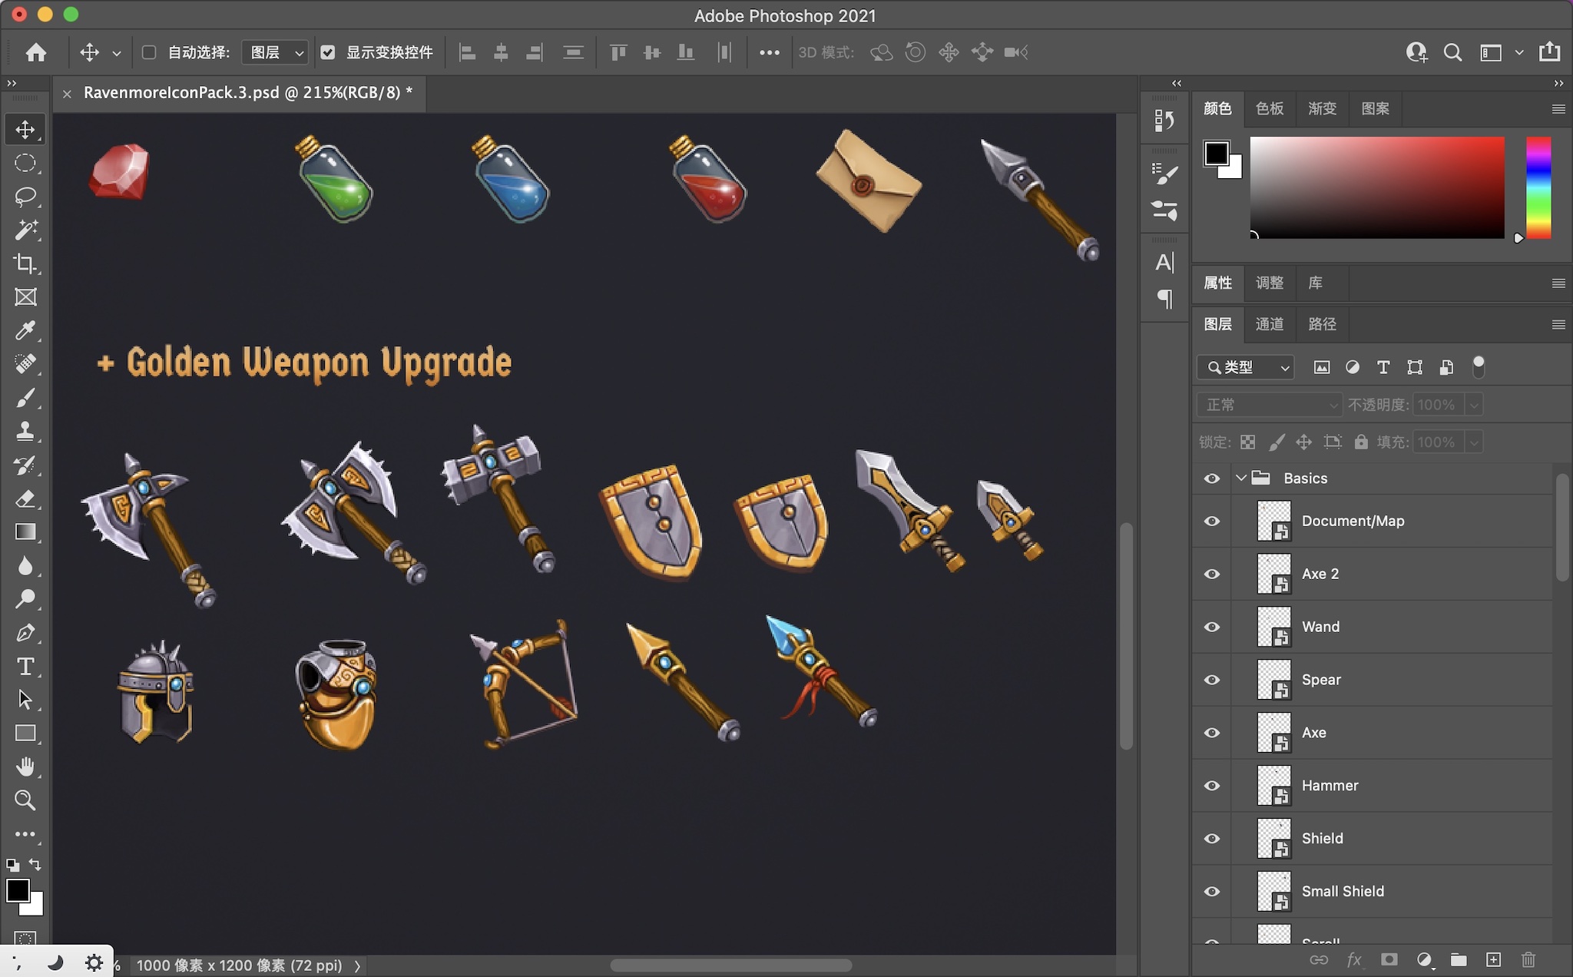Select the Small Shield layer

[x=1343, y=891]
